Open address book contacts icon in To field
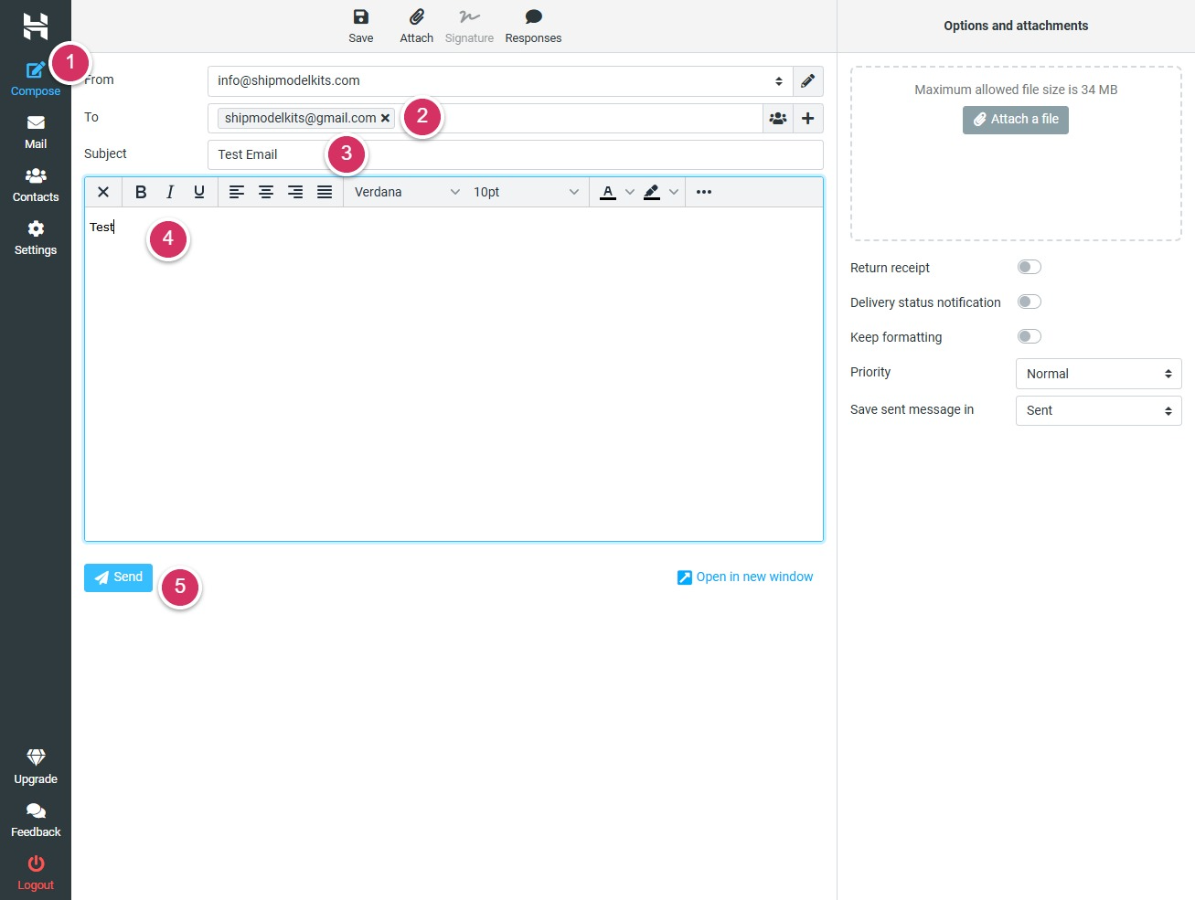 point(778,119)
